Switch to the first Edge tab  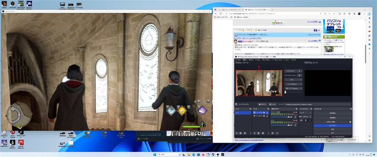pos(231,10)
